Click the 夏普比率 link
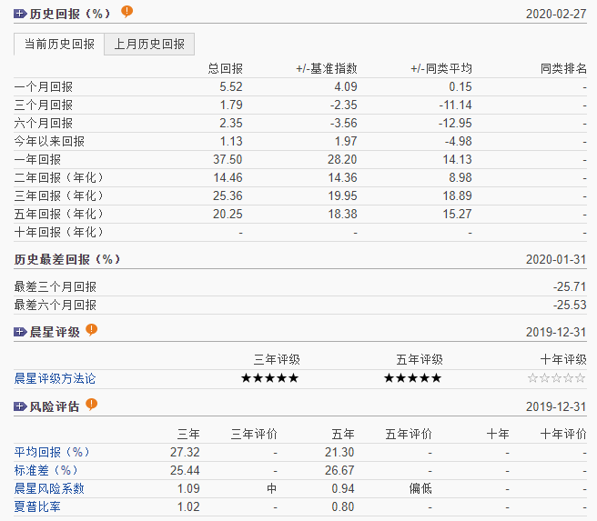Image resolution: width=597 pixels, height=521 pixels. click(37, 506)
